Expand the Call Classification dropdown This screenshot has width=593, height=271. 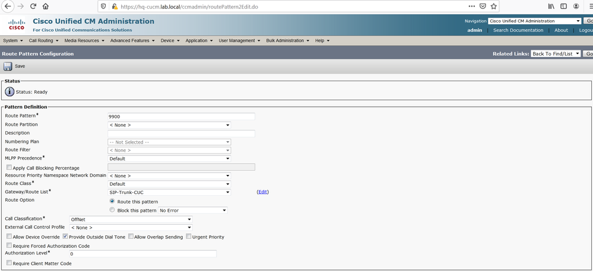tap(131, 219)
